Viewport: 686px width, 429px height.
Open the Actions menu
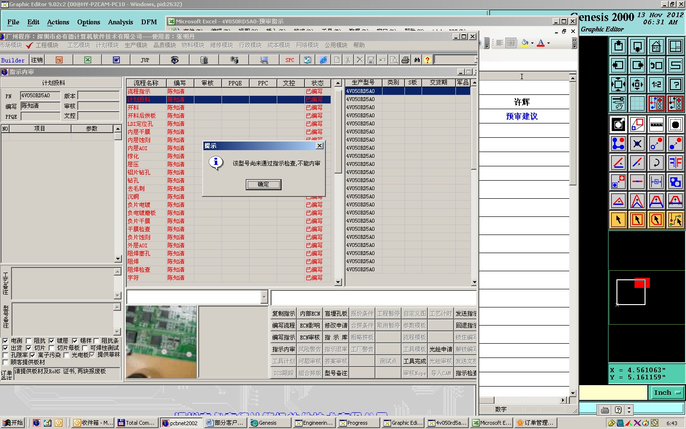click(x=58, y=22)
